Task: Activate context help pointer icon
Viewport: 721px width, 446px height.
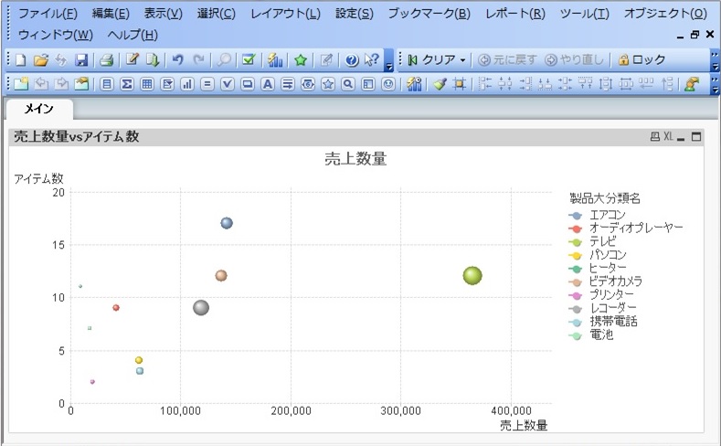Action: (372, 59)
